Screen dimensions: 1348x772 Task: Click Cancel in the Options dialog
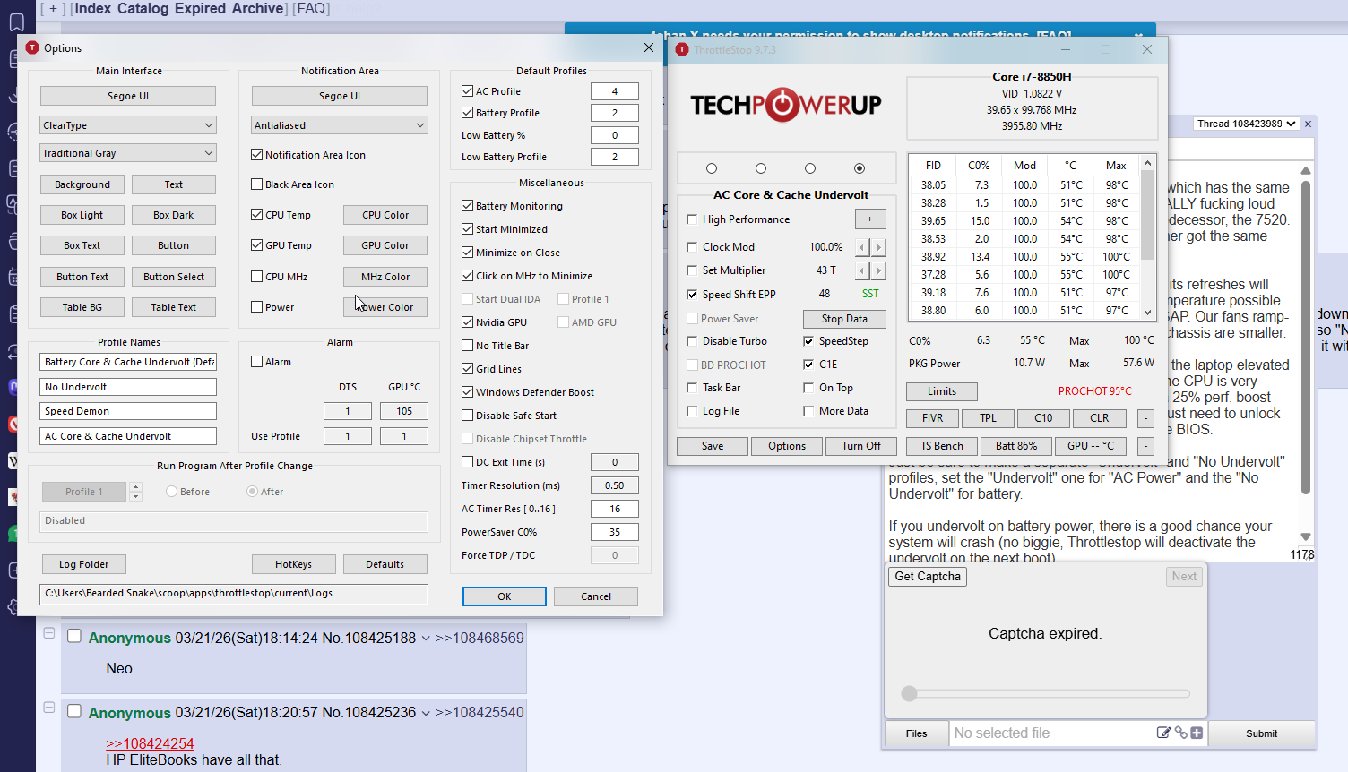[596, 596]
